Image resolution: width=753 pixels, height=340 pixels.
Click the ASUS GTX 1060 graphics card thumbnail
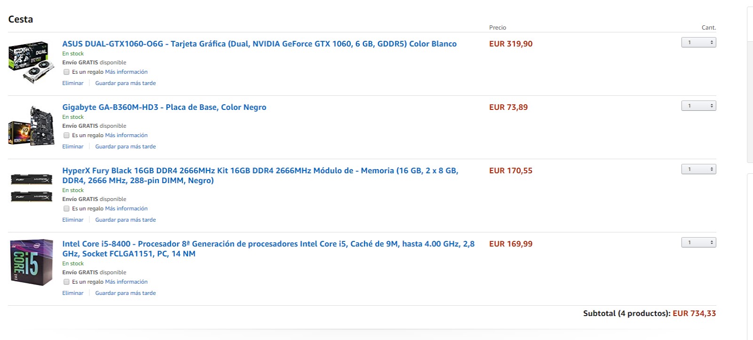tap(31, 62)
